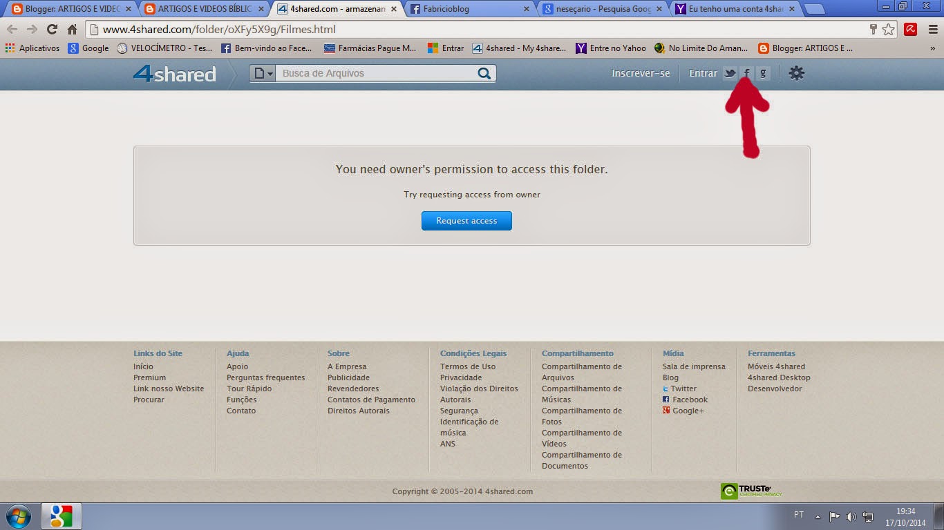Open the Premium footer link
Viewport: 944px width, 530px height.
(149, 377)
